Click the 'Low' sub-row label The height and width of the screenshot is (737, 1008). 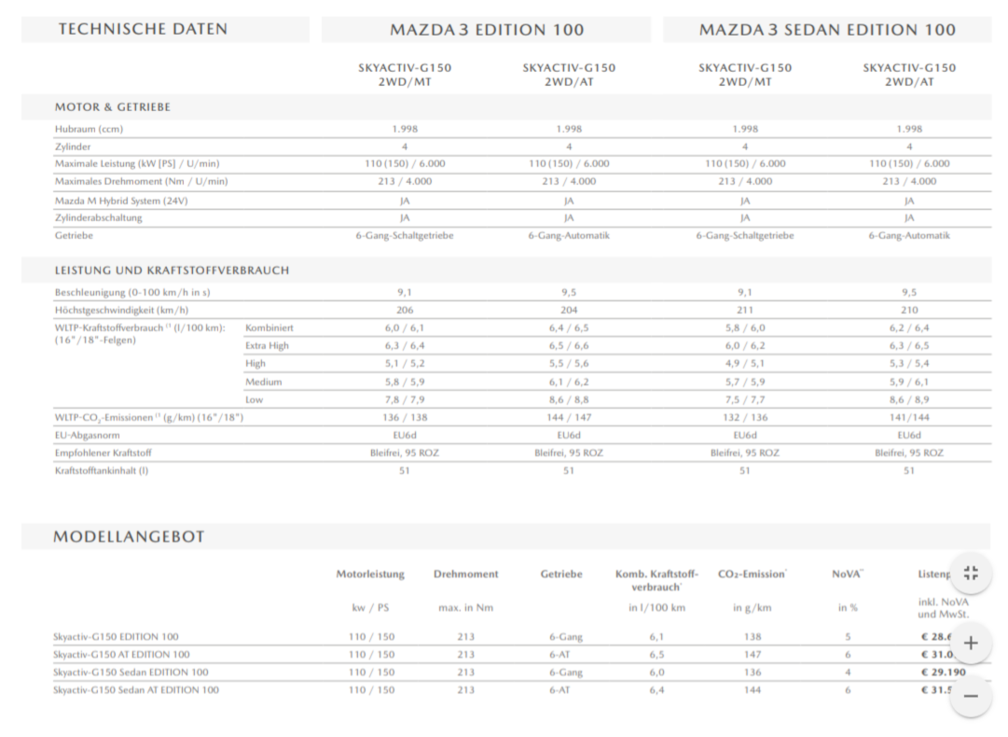(254, 399)
